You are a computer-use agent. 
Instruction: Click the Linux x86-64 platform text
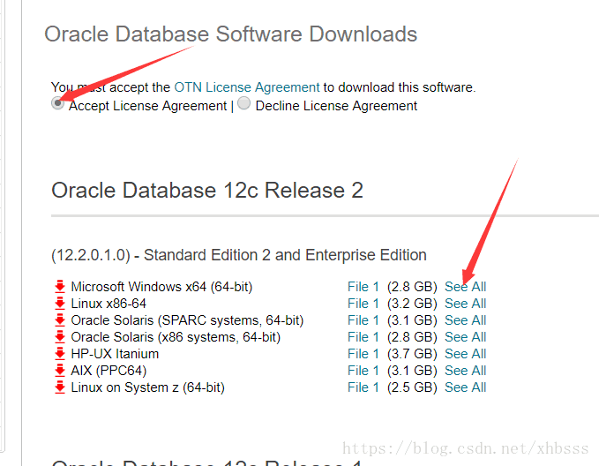(109, 304)
